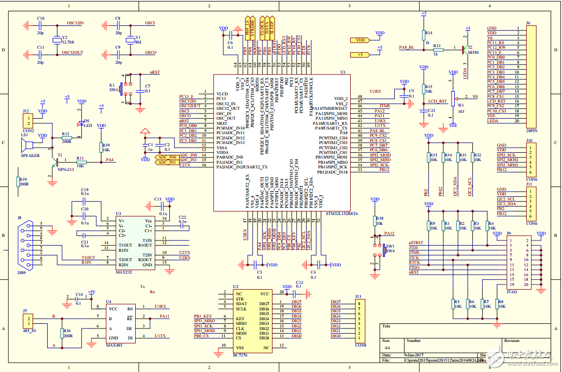Click the speaker symbol LS1
This screenshot has width=562, height=372.
pos(26,146)
